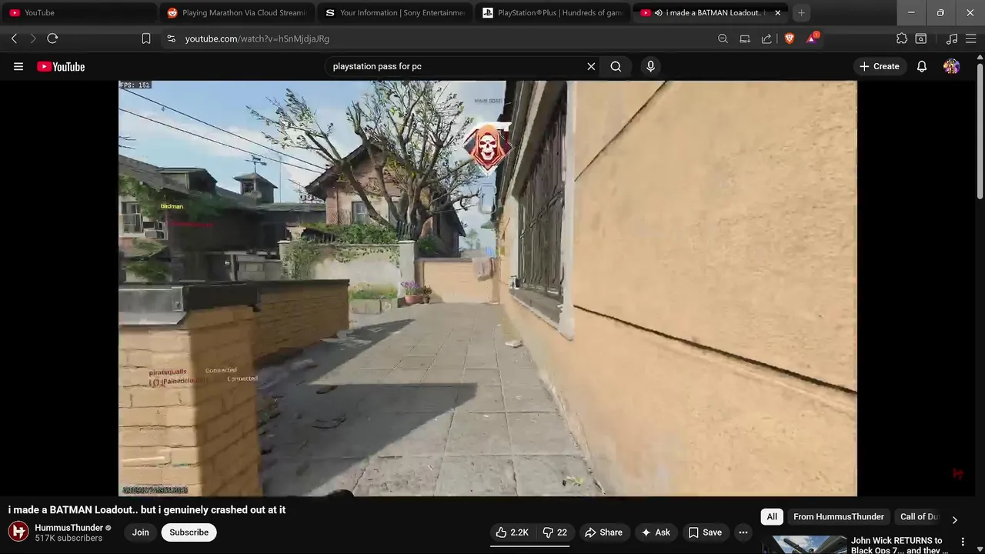
Task: Dislike the video showing 22
Action: (555, 532)
